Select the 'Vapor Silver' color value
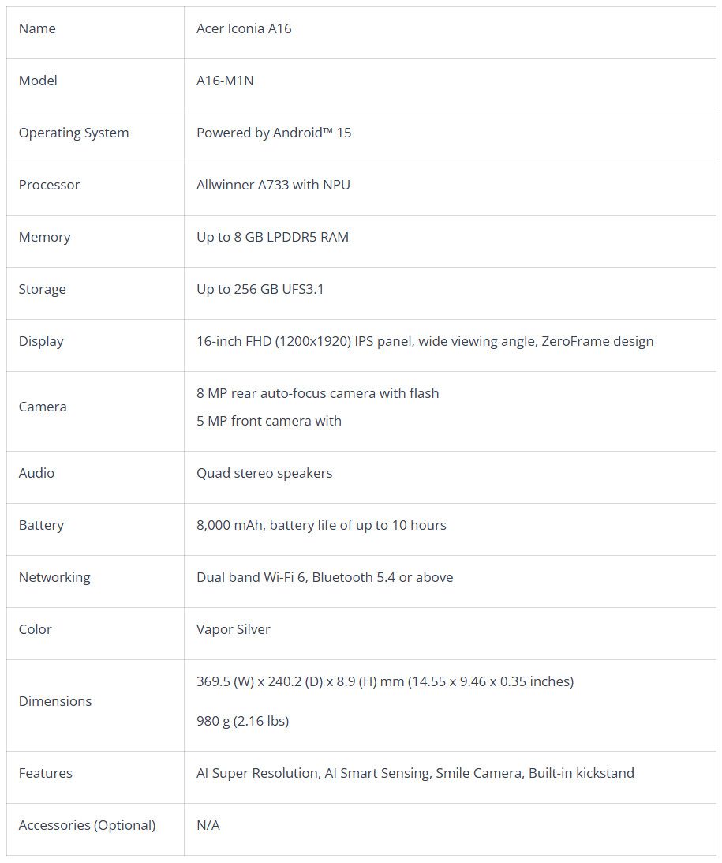The height and width of the screenshot is (863, 722). [233, 629]
